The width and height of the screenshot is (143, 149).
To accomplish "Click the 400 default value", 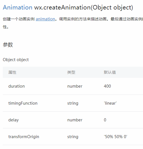I will 107,86.
